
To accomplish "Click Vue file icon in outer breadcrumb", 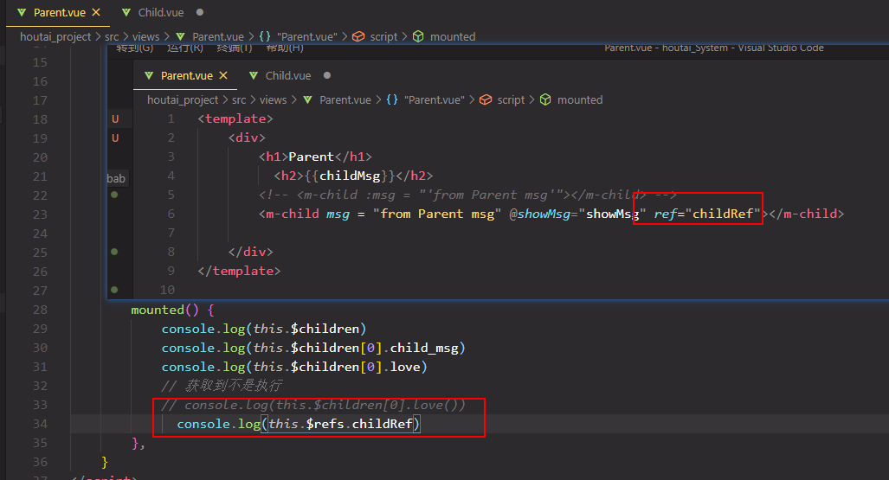I will point(180,36).
